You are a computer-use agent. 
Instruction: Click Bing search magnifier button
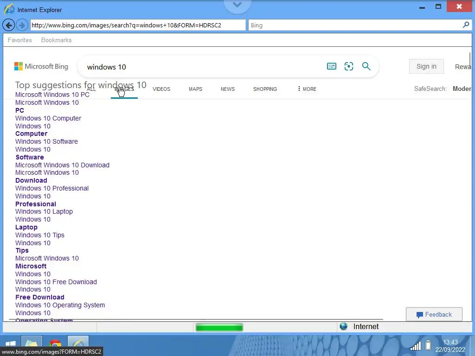(366, 66)
